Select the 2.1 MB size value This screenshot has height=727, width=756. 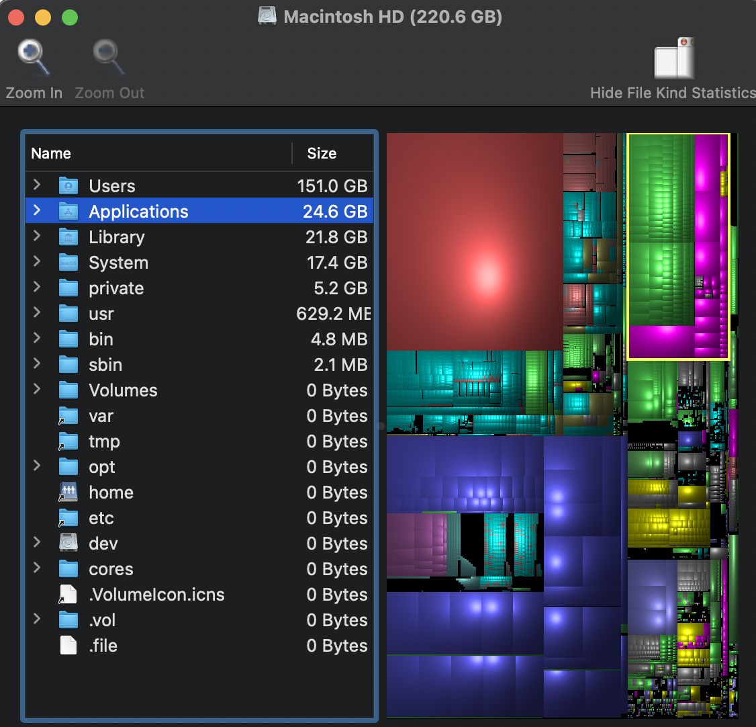340,365
